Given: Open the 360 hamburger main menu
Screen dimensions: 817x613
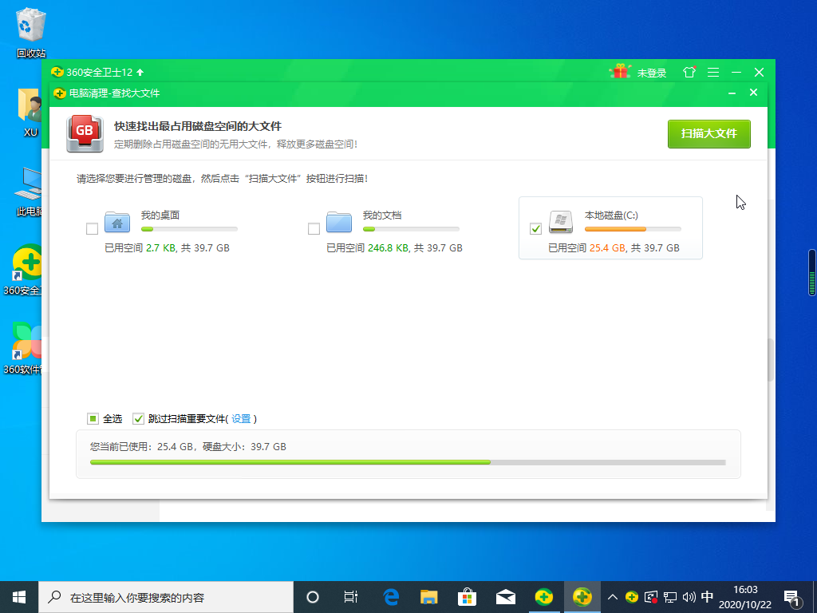Looking at the screenshot, I should [713, 73].
